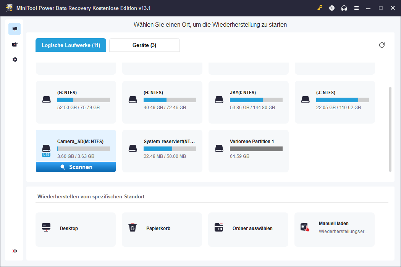Click the Manuell laden icon

click(305, 227)
